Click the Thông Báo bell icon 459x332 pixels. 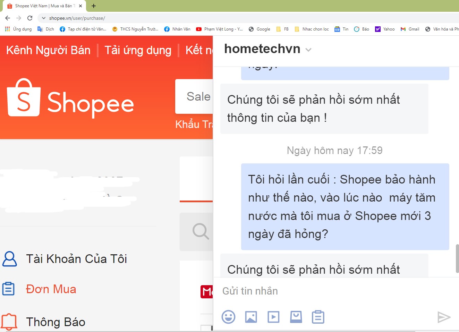coord(9,322)
